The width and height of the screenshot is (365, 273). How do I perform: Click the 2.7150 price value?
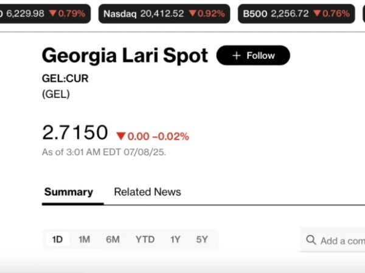pos(75,132)
